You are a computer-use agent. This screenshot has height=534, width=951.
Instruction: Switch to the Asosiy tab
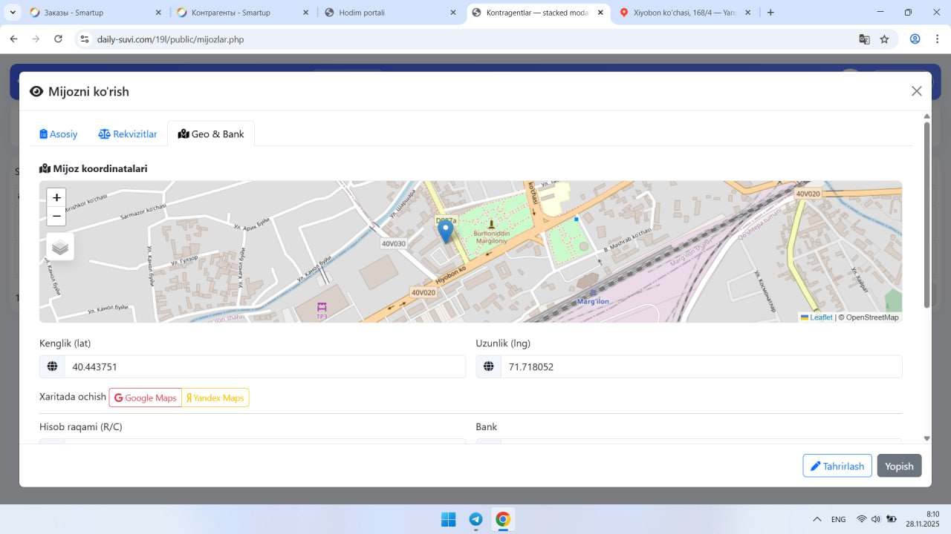tap(59, 134)
